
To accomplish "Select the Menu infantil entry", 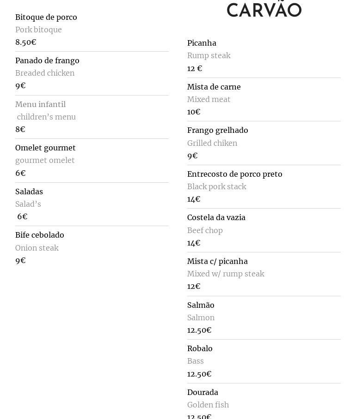I will pos(40,104).
